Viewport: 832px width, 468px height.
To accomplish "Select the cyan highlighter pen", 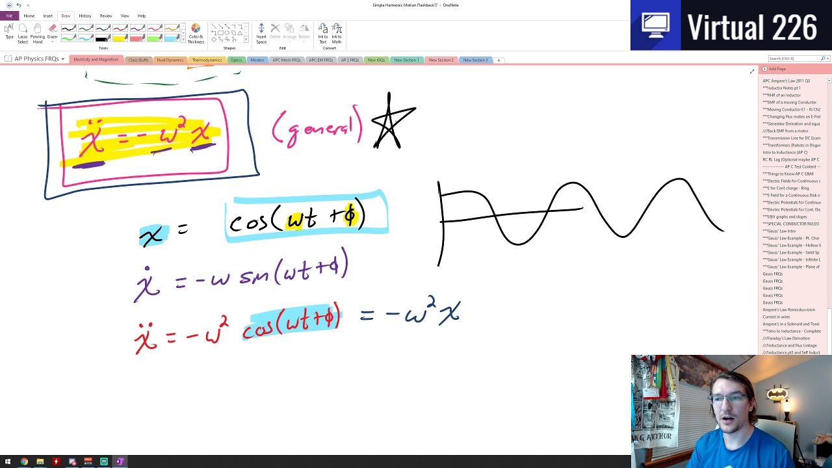I will pos(172,38).
